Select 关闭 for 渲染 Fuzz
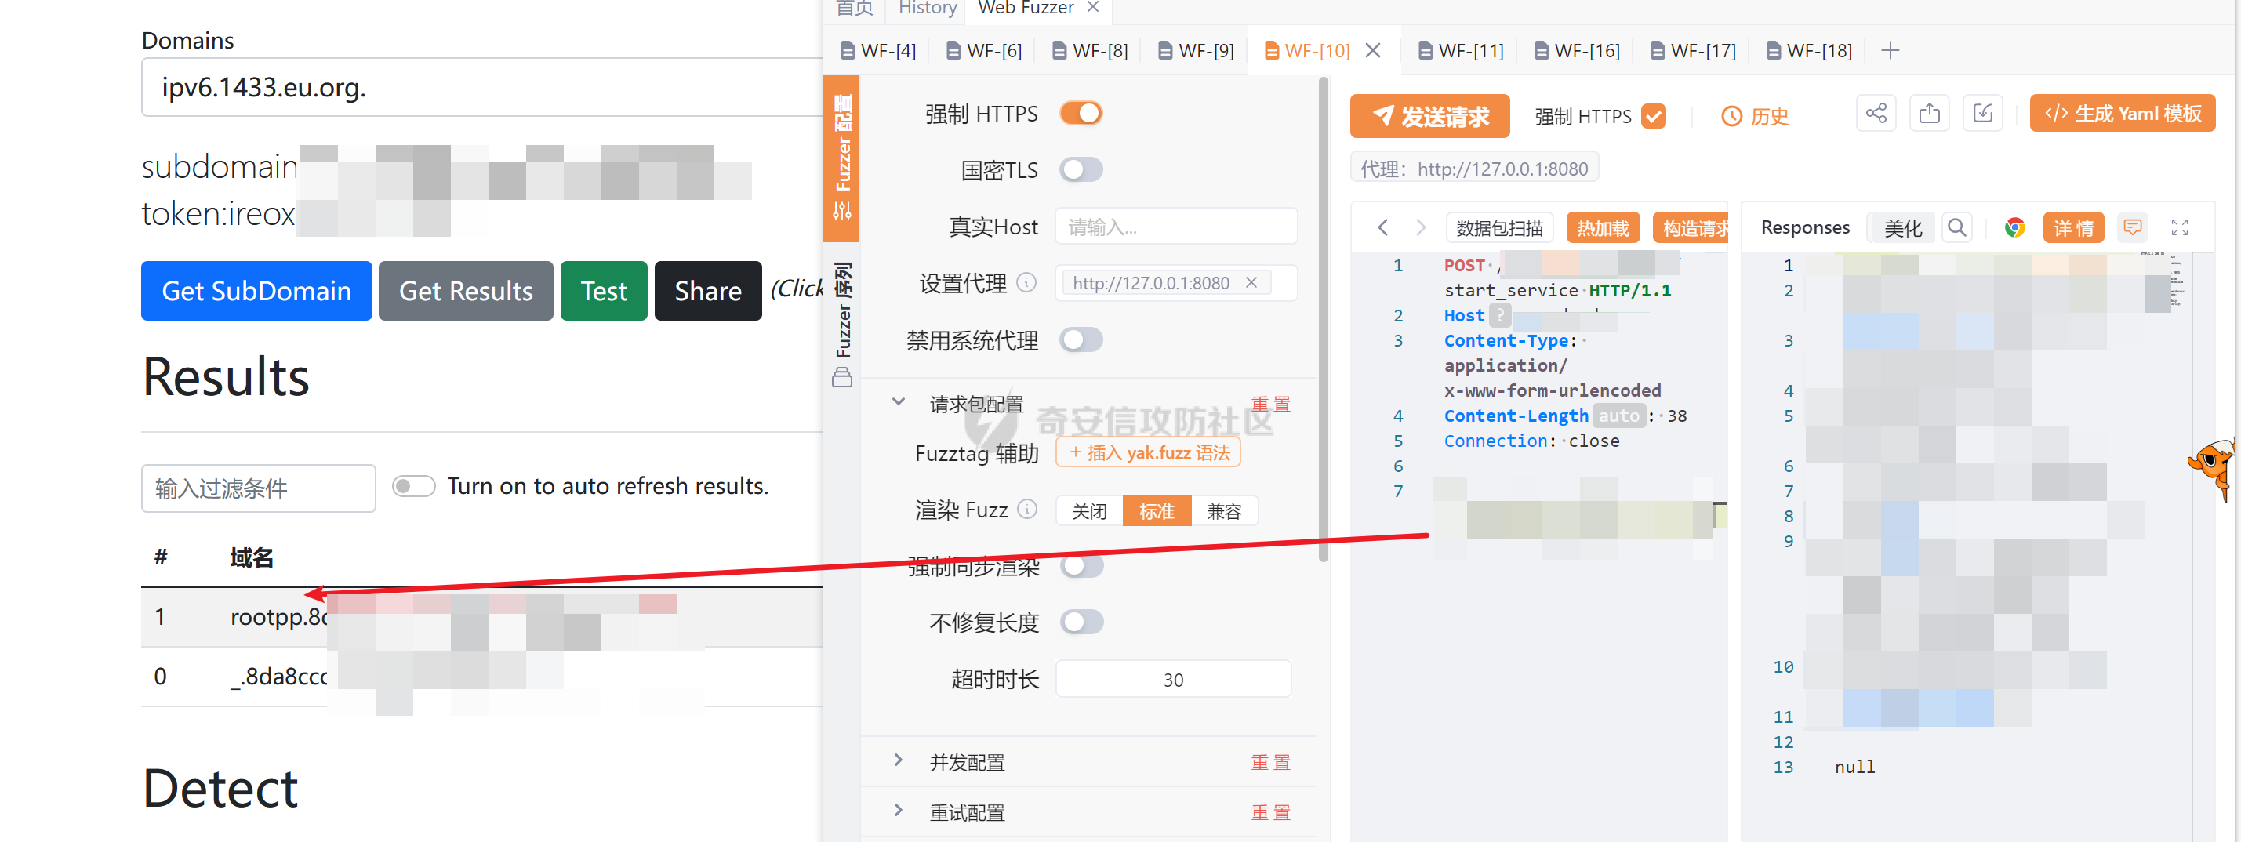The image size is (2241, 842). (x=1089, y=510)
